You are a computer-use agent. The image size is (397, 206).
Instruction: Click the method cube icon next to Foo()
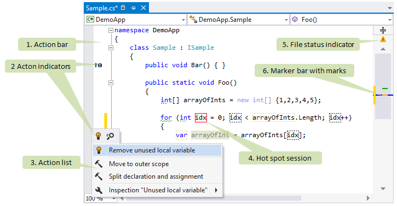point(295,19)
